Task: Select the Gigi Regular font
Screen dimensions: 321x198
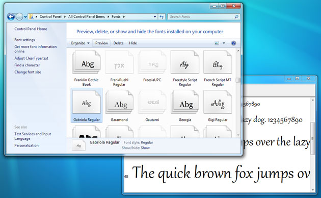Action: pyautogui.click(x=218, y=106)
